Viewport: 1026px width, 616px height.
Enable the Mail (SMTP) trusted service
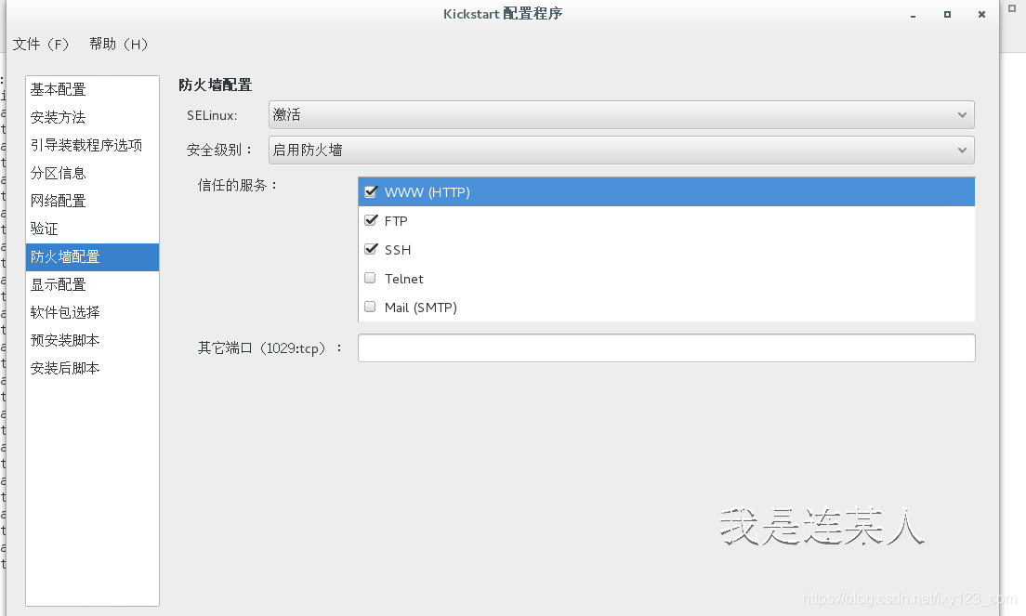tap(370, 307)
